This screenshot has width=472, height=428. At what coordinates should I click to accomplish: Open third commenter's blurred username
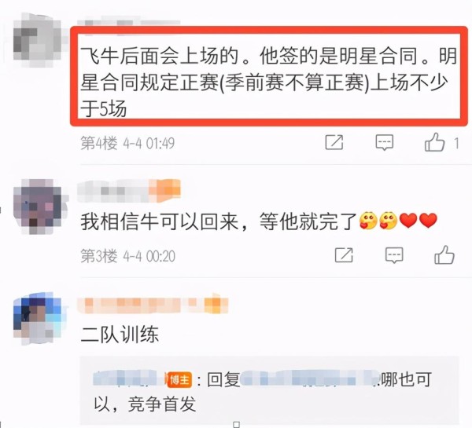153,305
